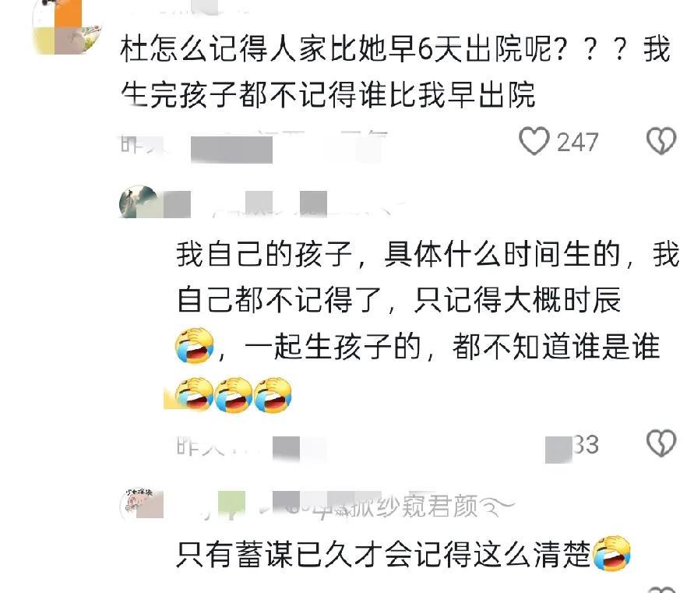The width and height of the screenshot is (687, 593).
Task: Open the first commenter's avatar
Action: pyautogui.click(x=69, y=27)
